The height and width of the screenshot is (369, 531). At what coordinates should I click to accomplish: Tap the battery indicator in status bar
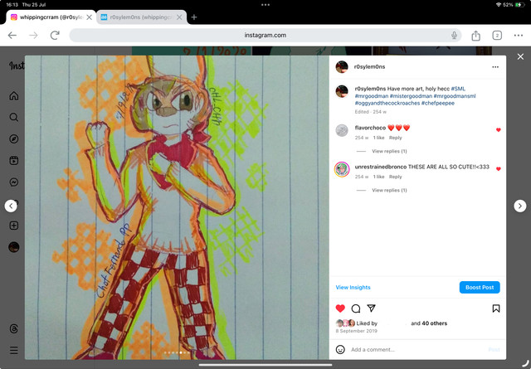[519, 5]
